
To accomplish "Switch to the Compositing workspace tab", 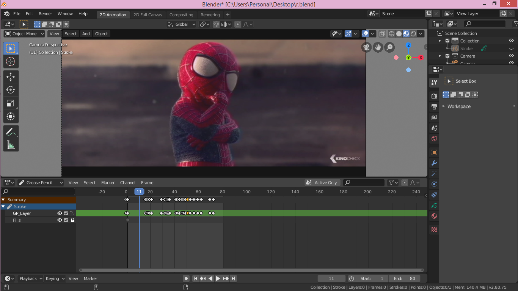I will 181,14.
